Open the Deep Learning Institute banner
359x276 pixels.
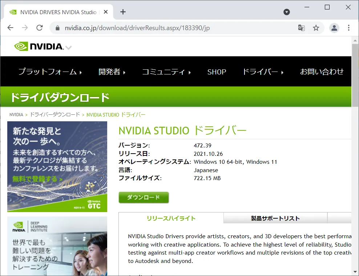click(x=57, y=246)
